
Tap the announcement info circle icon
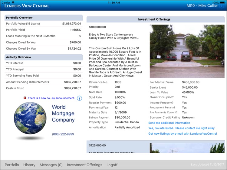[x=79, y=98]
